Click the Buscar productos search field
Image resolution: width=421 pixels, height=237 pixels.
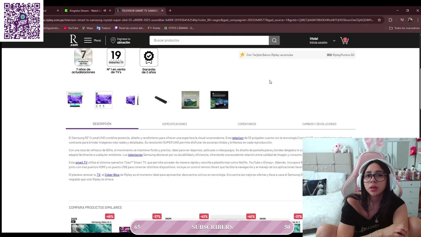(209, 40)
